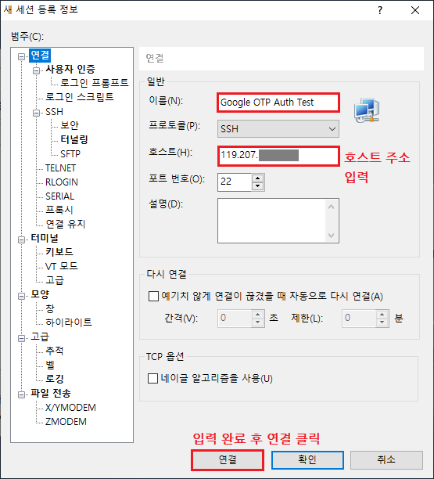Open 하이라이트 settings
This screenshot has width=434, height=479.
[69, 322]
